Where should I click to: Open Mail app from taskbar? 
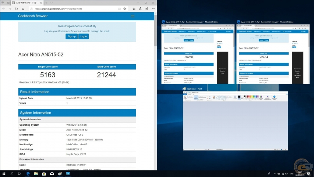point(52,174)
